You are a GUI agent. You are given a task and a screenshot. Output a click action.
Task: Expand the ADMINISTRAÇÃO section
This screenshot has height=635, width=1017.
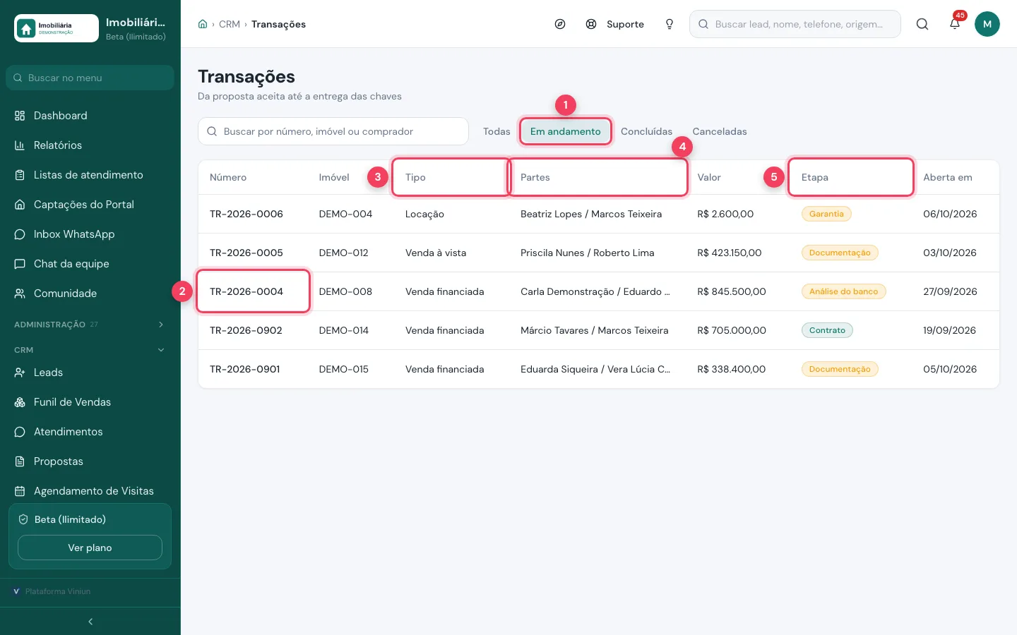[90, 325]
